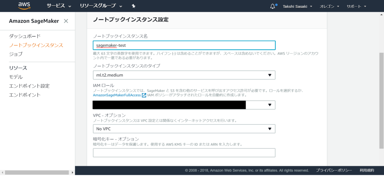Click the Amazon SageMaker sidebar title
This screenshot has width=384, height=184.
tap(34, 21)
